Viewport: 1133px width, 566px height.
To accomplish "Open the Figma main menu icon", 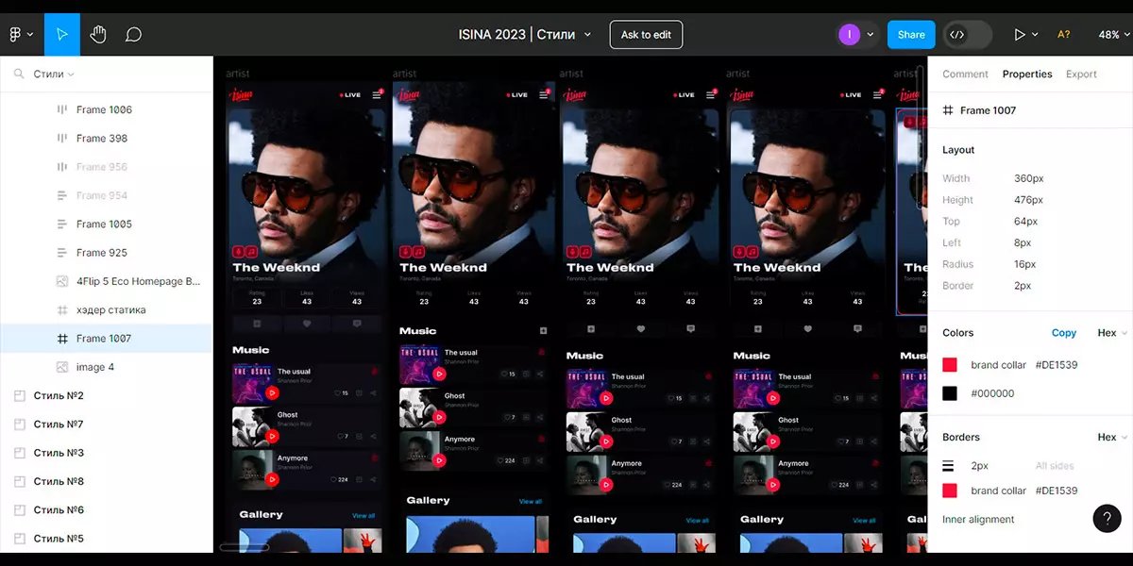I will pos(15,35).
